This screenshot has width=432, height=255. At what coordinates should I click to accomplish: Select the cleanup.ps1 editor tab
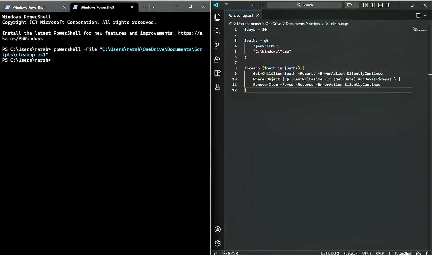[x=243, y=15]
